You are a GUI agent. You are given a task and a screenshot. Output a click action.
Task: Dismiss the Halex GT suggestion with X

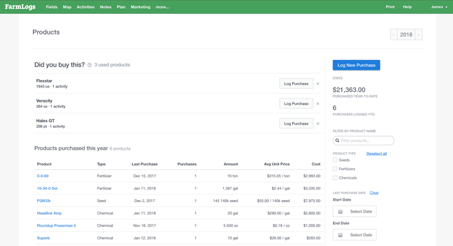tap(318, 123)
